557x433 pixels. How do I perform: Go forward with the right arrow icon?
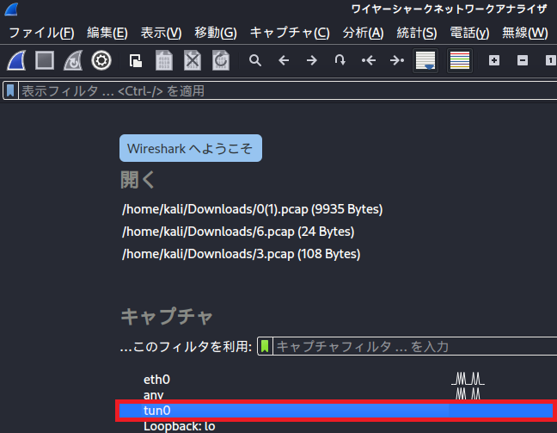(x=312, y=60)
